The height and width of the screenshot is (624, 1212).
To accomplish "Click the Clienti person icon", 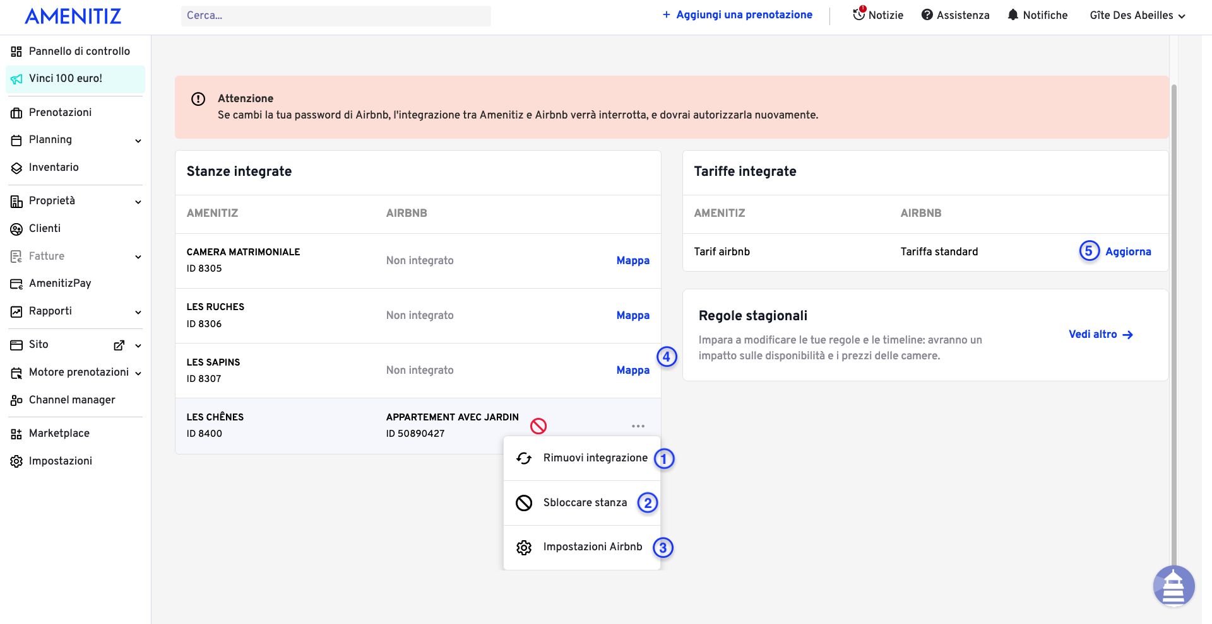I will pyautogui.click(x=16, y=229).
